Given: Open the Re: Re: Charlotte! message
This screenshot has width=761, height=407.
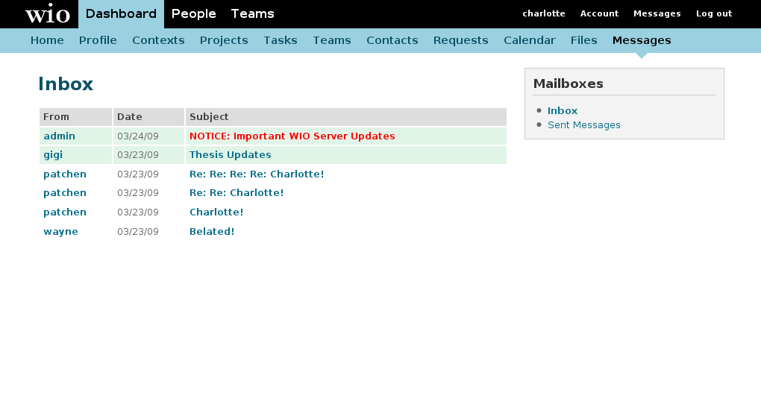Looking at the screenshot, I should click(x=237, y=193).
